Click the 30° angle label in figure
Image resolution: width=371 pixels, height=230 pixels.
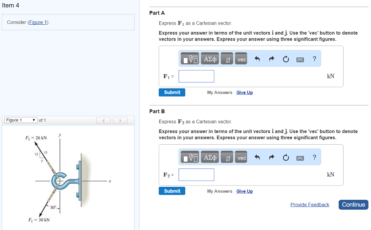coord(53,207)
